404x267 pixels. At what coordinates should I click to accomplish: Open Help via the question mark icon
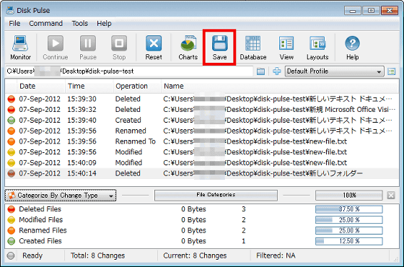352,48
